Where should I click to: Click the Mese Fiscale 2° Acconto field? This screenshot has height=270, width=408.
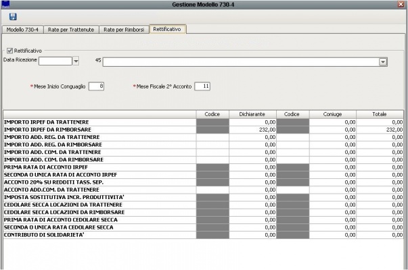click(x=202, y=86)
